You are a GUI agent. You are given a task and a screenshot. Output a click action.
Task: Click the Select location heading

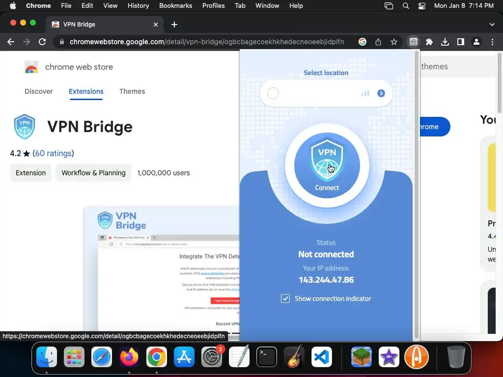tap(326, 73)
